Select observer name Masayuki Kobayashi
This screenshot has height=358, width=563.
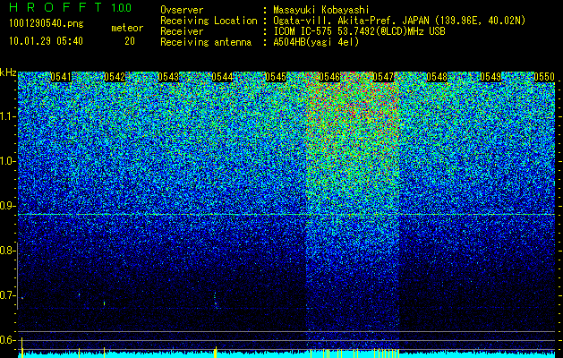[321, 10]
